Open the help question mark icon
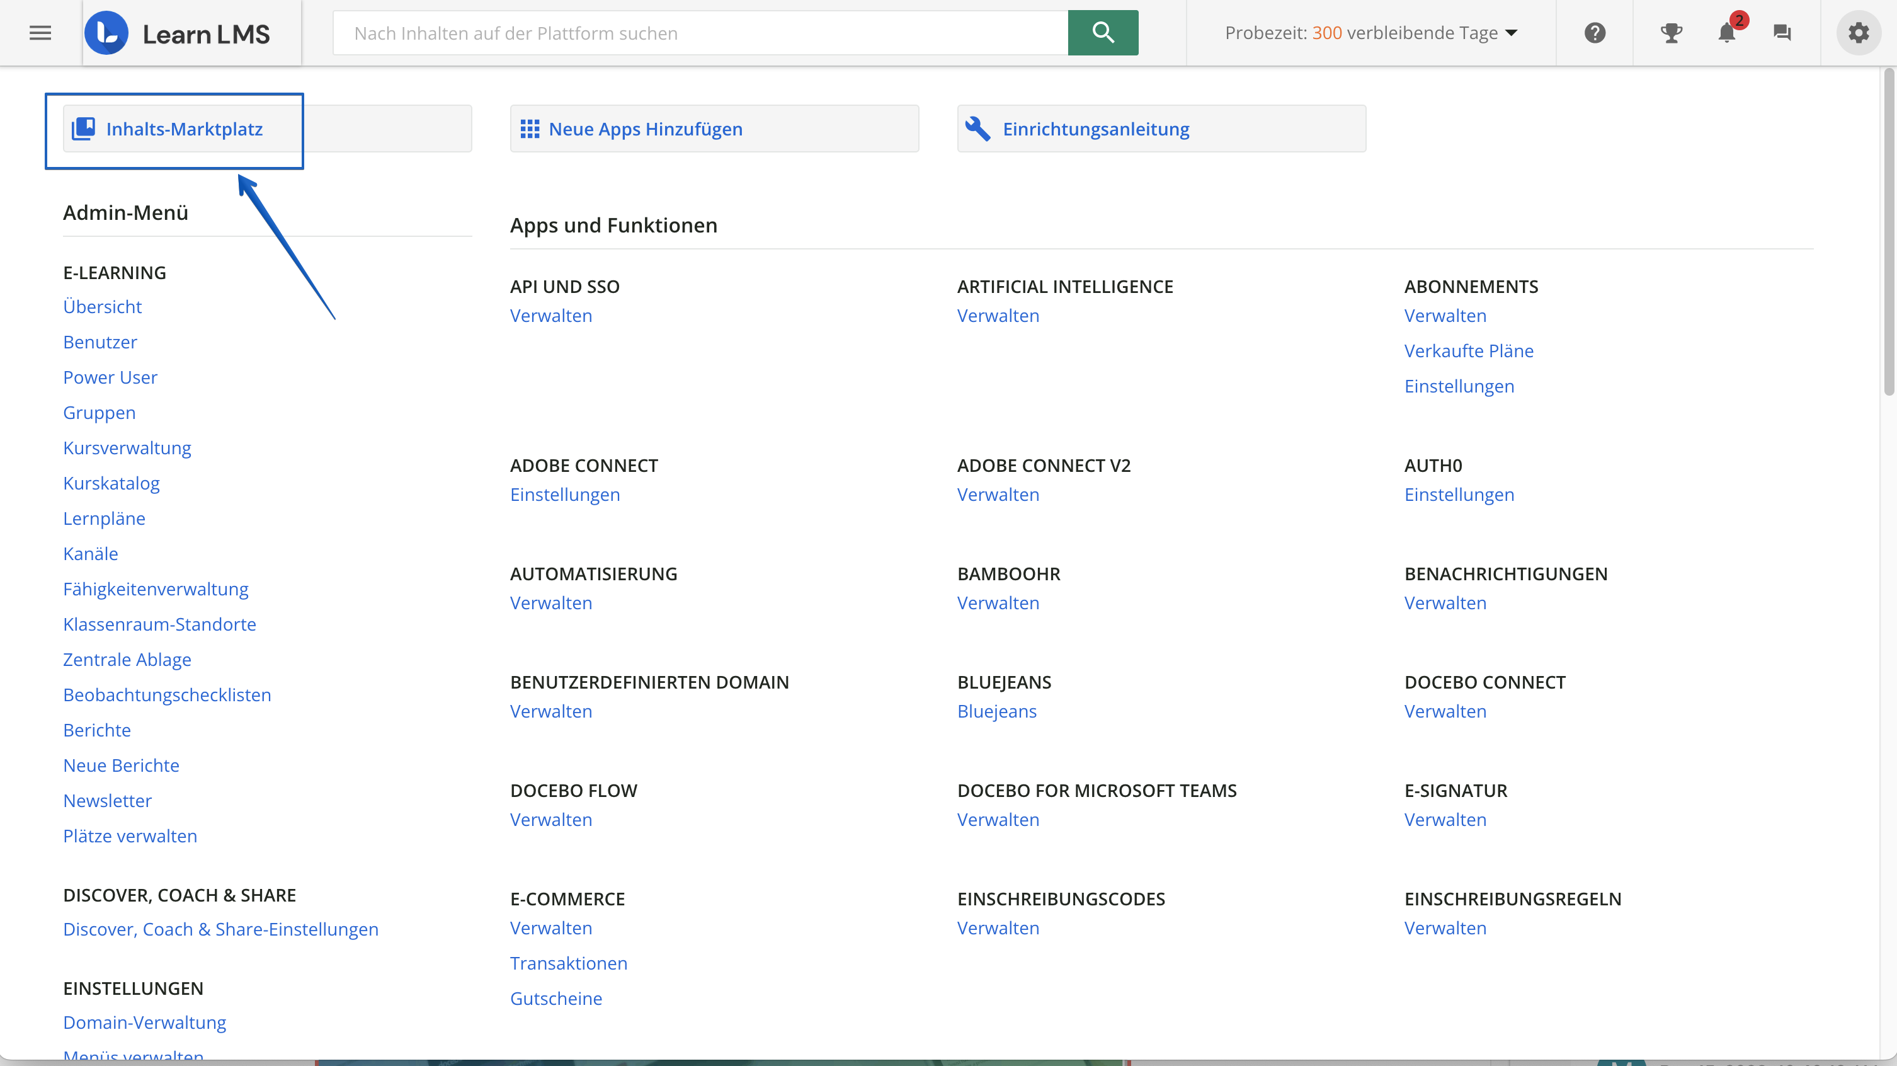This screenshot has height=1066, width=1897. [1595, 33]
